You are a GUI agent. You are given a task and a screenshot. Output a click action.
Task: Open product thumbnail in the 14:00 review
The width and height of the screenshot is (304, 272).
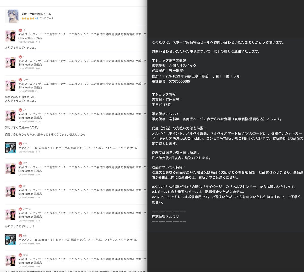[x=10, y=63]
